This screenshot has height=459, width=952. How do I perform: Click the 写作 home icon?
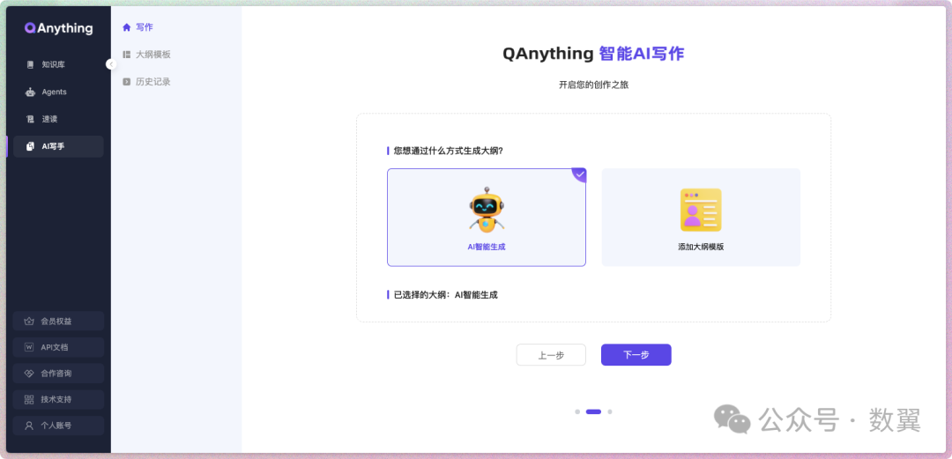[126, 26]
